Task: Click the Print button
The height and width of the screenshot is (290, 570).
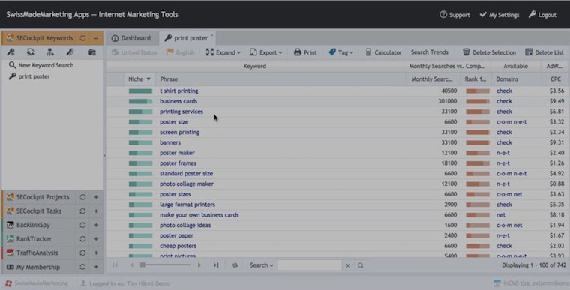Action: (x=305, y=52)
